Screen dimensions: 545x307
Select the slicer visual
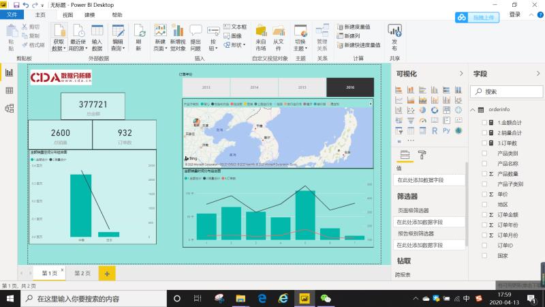click(399, 131)
